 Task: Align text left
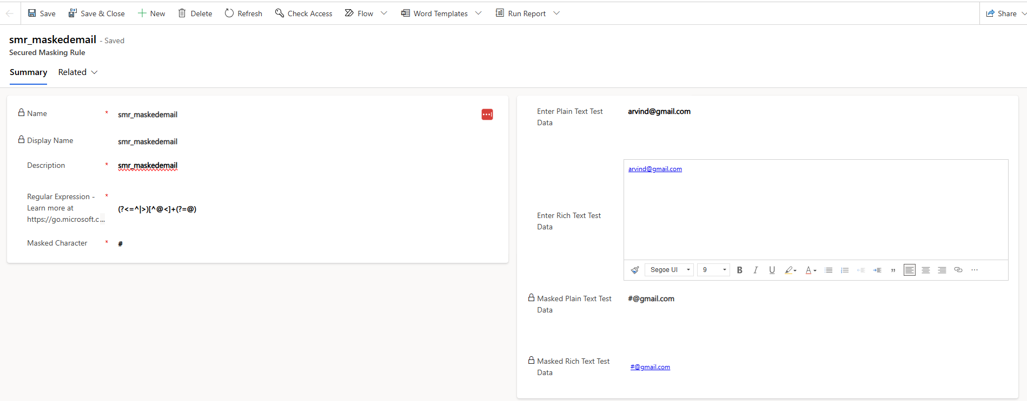[910, 270]
